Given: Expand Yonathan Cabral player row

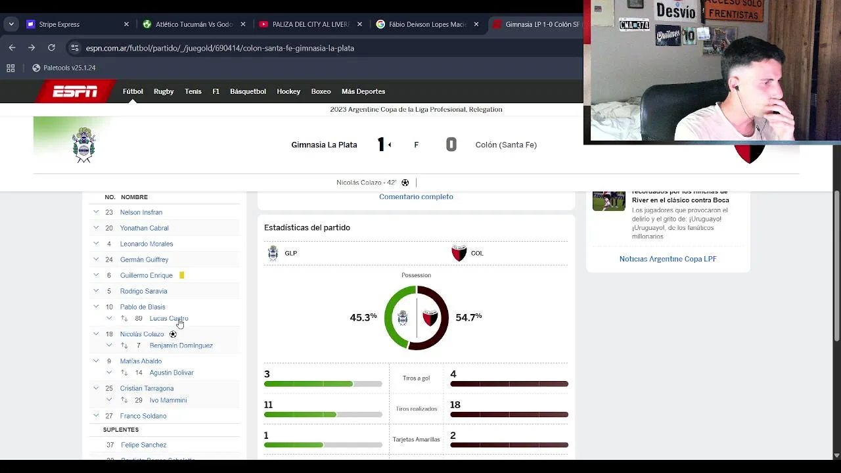Looking at the screenshot, I should (96, 228).
